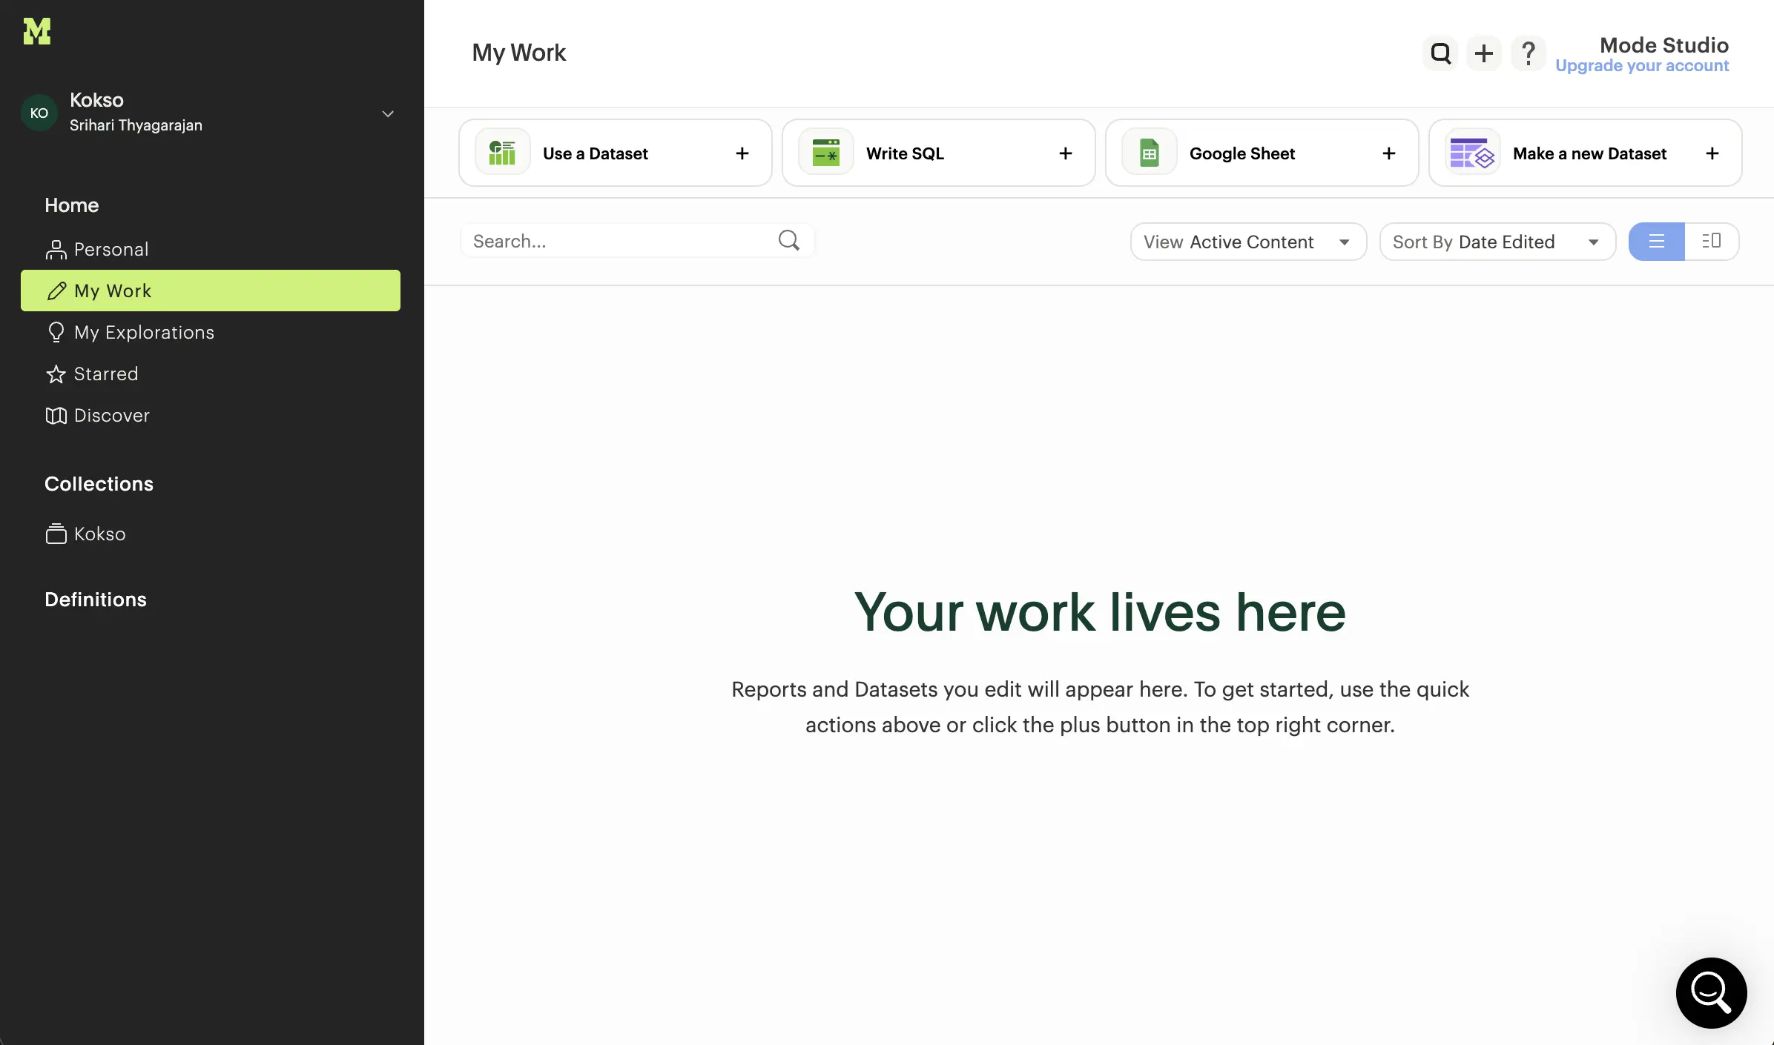Click the Kokso collection folder icon
Viewport: 1774px width, 1045px height.
point(56,534)
